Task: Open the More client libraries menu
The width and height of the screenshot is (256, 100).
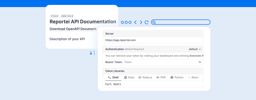Action: tap(193, 77)
